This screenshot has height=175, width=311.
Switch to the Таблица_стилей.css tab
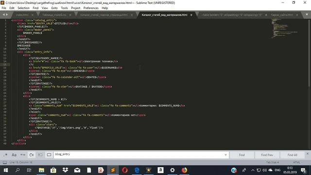pos(54,15)
